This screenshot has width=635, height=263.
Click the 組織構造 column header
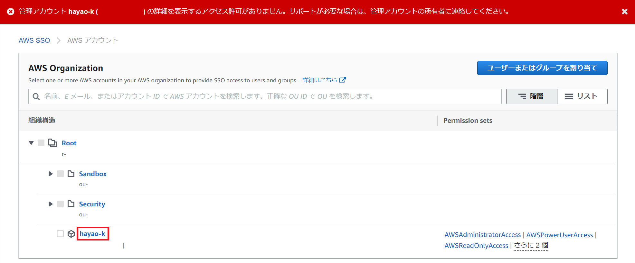tap(42, 121)
